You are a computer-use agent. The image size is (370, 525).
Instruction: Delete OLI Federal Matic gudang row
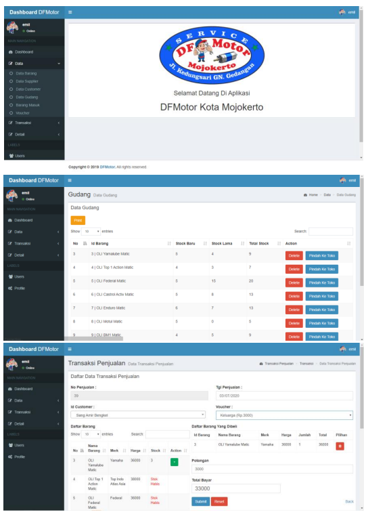(x=294, y=283)
